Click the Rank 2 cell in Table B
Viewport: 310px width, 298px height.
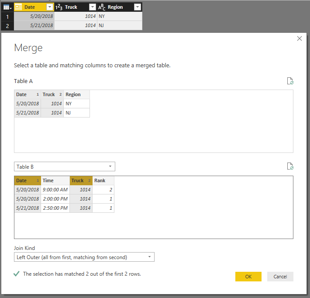coord(103,190)
